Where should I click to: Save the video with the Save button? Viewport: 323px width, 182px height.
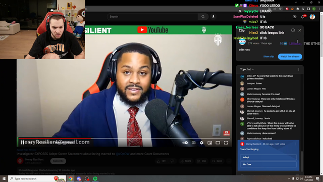coord(217,161)
